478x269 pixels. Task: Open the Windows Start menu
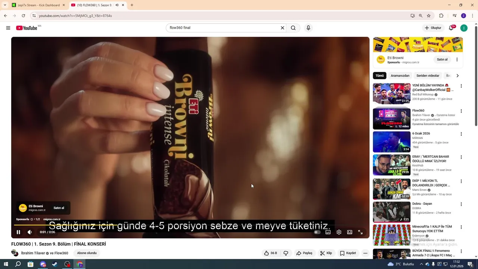pos(6,264)
